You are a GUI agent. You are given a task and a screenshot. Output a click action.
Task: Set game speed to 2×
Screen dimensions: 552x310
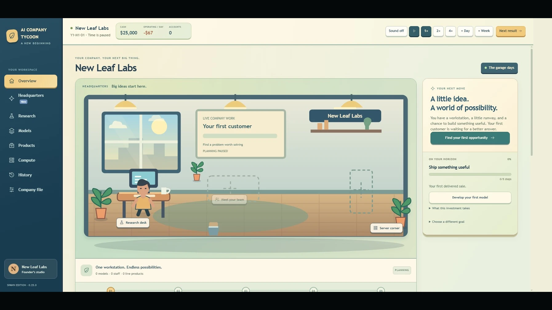coord(438,31)
